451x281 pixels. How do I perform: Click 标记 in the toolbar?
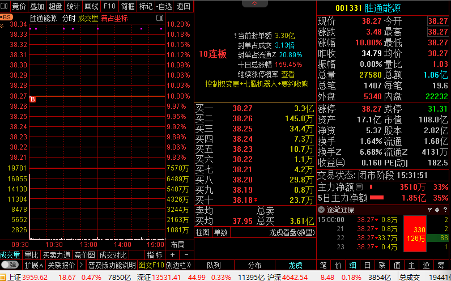[x=146, y=6]
